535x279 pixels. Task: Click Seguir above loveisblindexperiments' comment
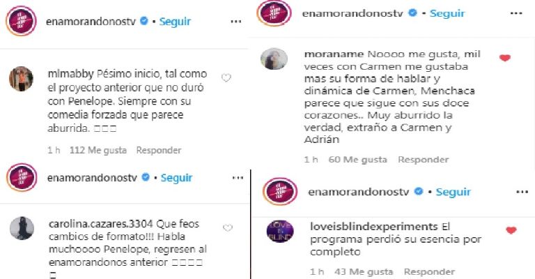click(453, 192)
